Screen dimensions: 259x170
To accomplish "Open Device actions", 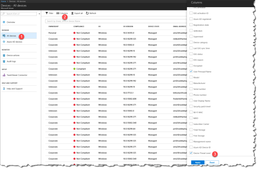I will pos(19,55).
